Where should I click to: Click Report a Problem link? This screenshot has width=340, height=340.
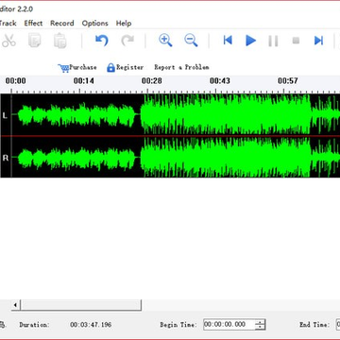(x=181, y=67)
